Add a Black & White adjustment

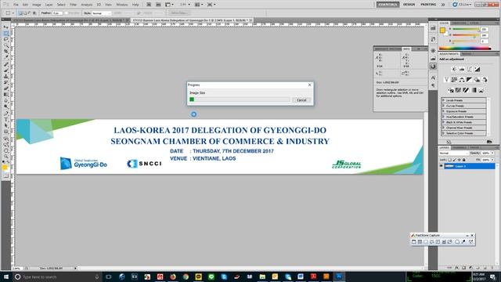(469, 79)
